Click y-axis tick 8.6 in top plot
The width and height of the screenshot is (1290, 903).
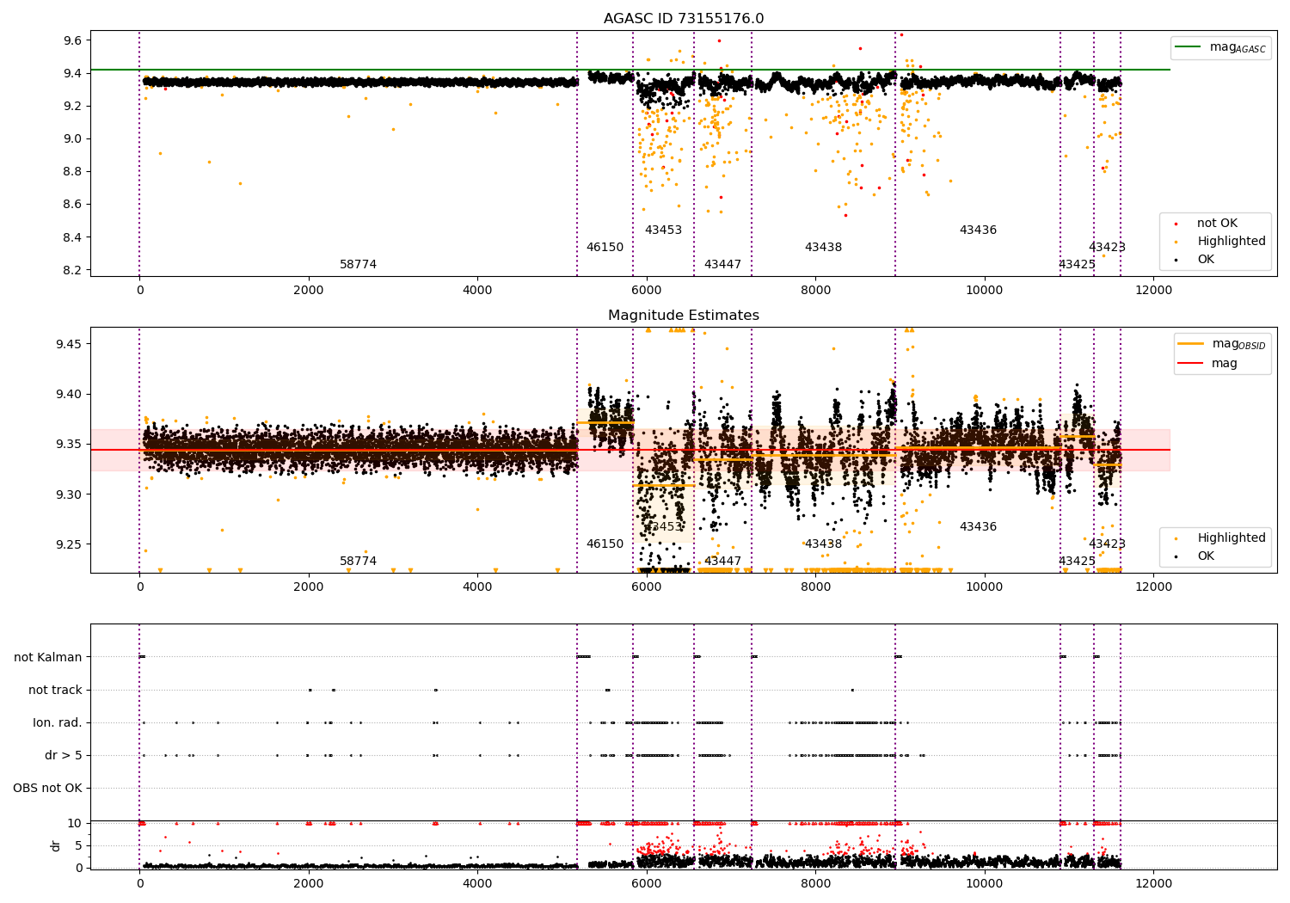click(72, 205)
